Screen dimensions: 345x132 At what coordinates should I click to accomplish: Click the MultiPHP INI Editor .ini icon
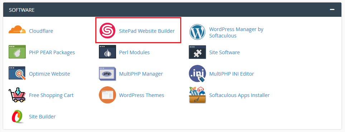(x=197, y=73)
